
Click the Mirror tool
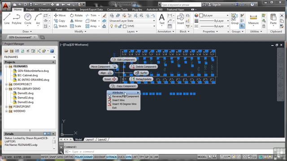pos(76,21)
